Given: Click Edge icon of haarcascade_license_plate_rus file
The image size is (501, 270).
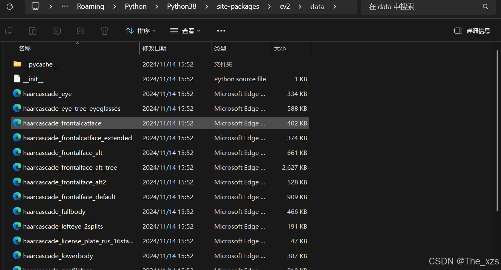Looking at the screenshot, I should click(17, 241).
